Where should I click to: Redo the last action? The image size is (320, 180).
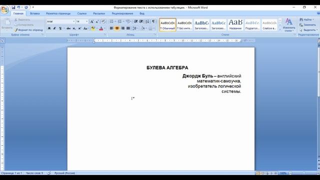26,7
